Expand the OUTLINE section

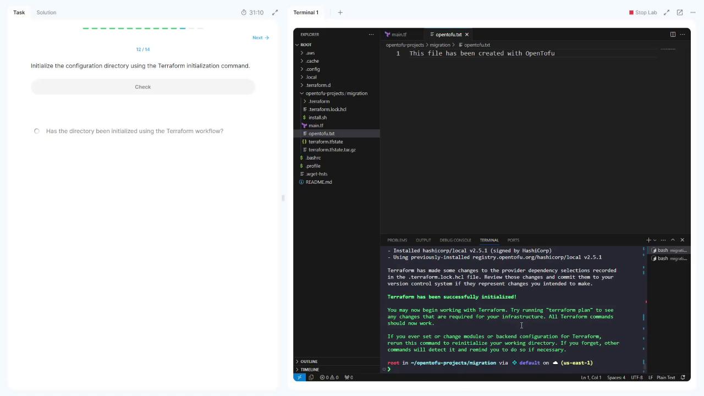tap(309, 361)
